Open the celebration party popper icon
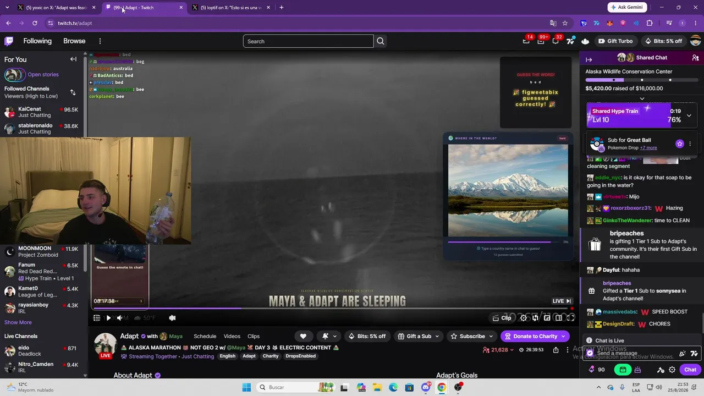Screen dimensions: 704x396 coord(683,354)
